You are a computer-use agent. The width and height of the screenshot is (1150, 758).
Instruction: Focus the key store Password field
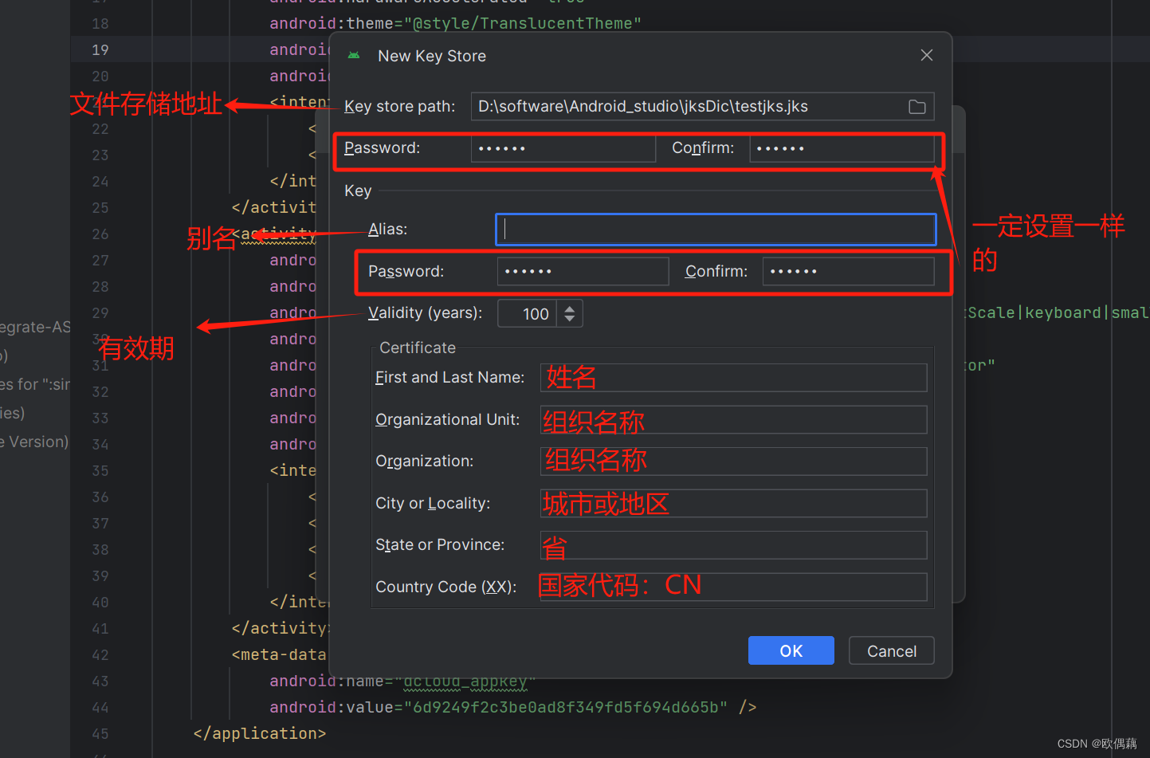(563, 148)
